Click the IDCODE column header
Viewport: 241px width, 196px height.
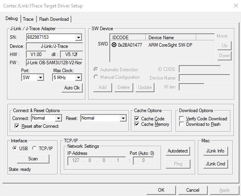(128, 37)
